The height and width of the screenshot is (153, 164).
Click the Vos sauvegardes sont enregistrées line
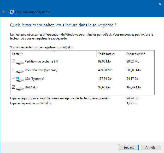point(42,47)
